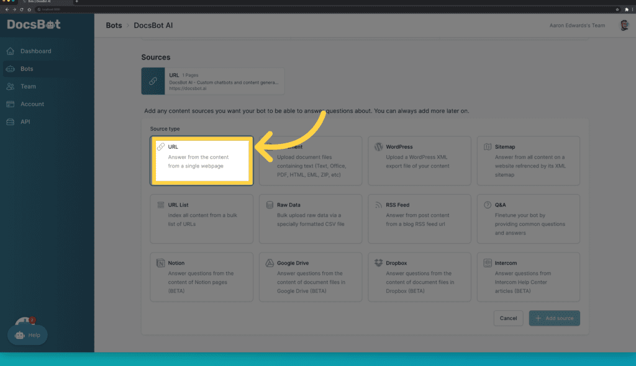This screenshot has width=636, height=366.
Task: Click the Add source button
Action: click(554, 318)
